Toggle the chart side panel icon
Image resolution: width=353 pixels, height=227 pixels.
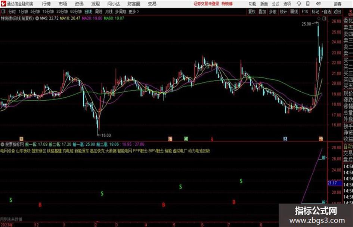(324, 19)
